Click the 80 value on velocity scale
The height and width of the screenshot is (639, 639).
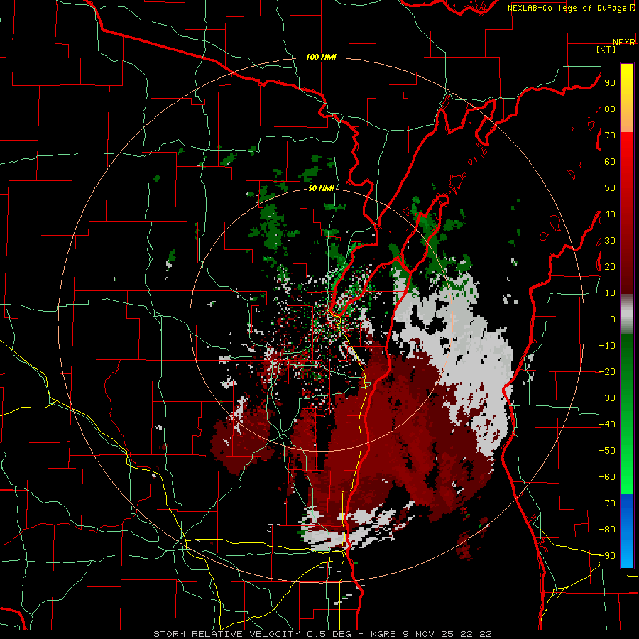pyautogui.click(x=610, y=109)
